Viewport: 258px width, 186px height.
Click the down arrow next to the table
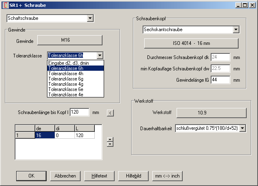coord(109,144)
